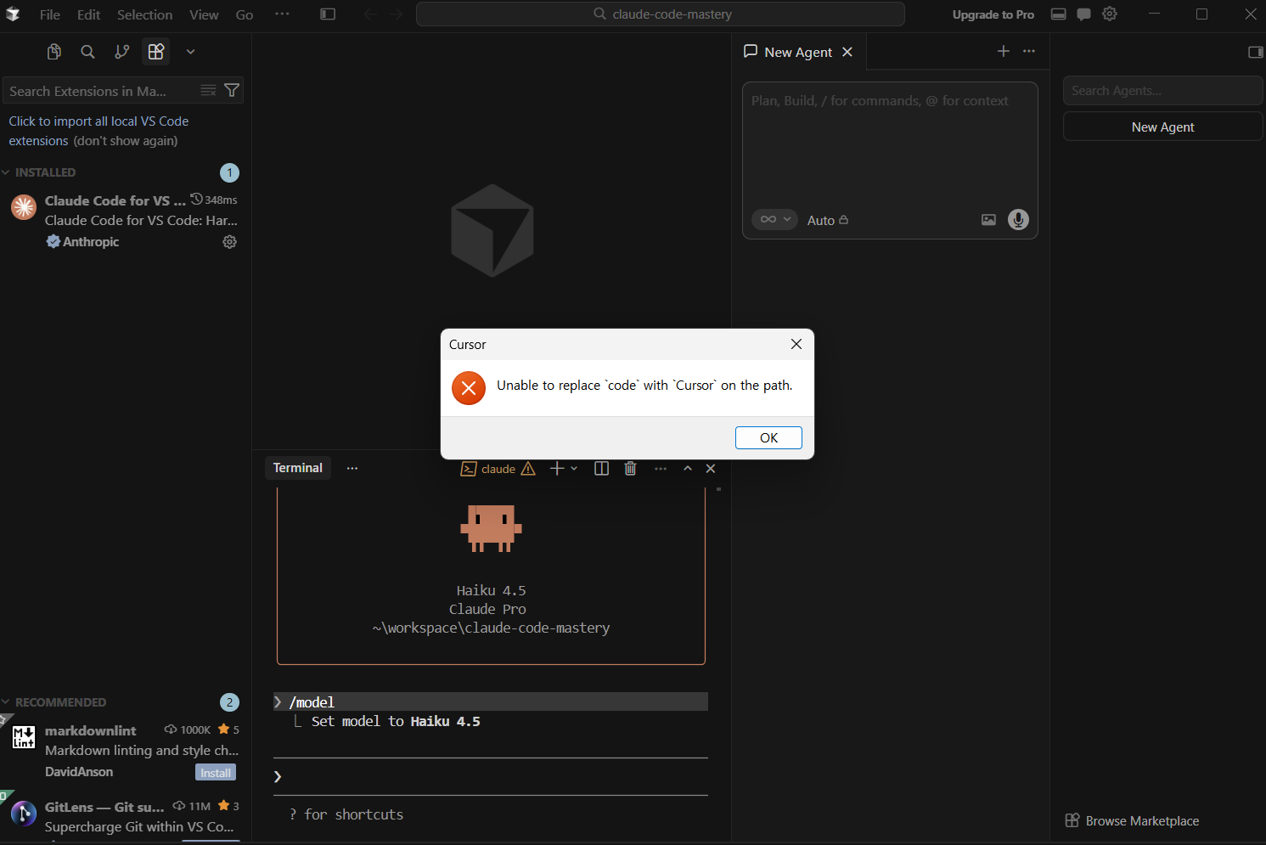Click the claude-code-mastery command search bar
Image resolution: width=1266 pixels, height=845 pixels.
click(661, 14)
